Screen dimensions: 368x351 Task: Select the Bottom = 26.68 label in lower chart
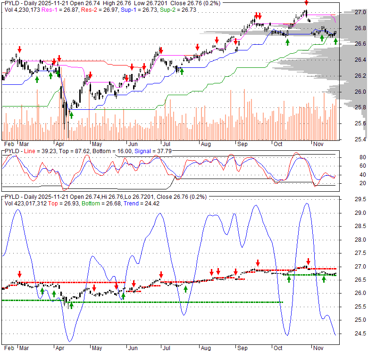pos(101,204)
